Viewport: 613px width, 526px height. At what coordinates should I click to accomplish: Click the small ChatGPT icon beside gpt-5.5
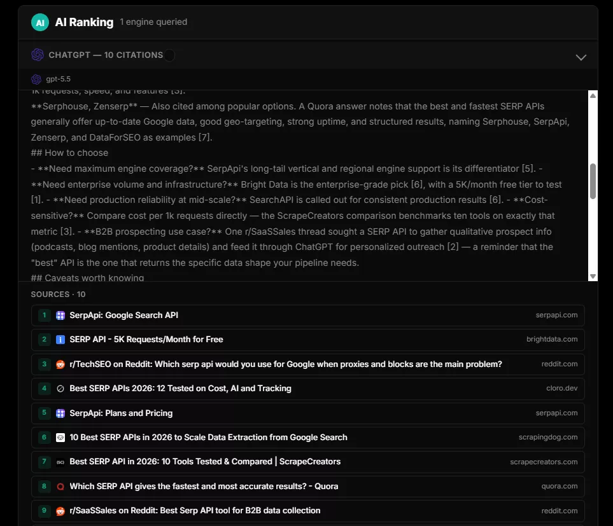click(36, 80)
